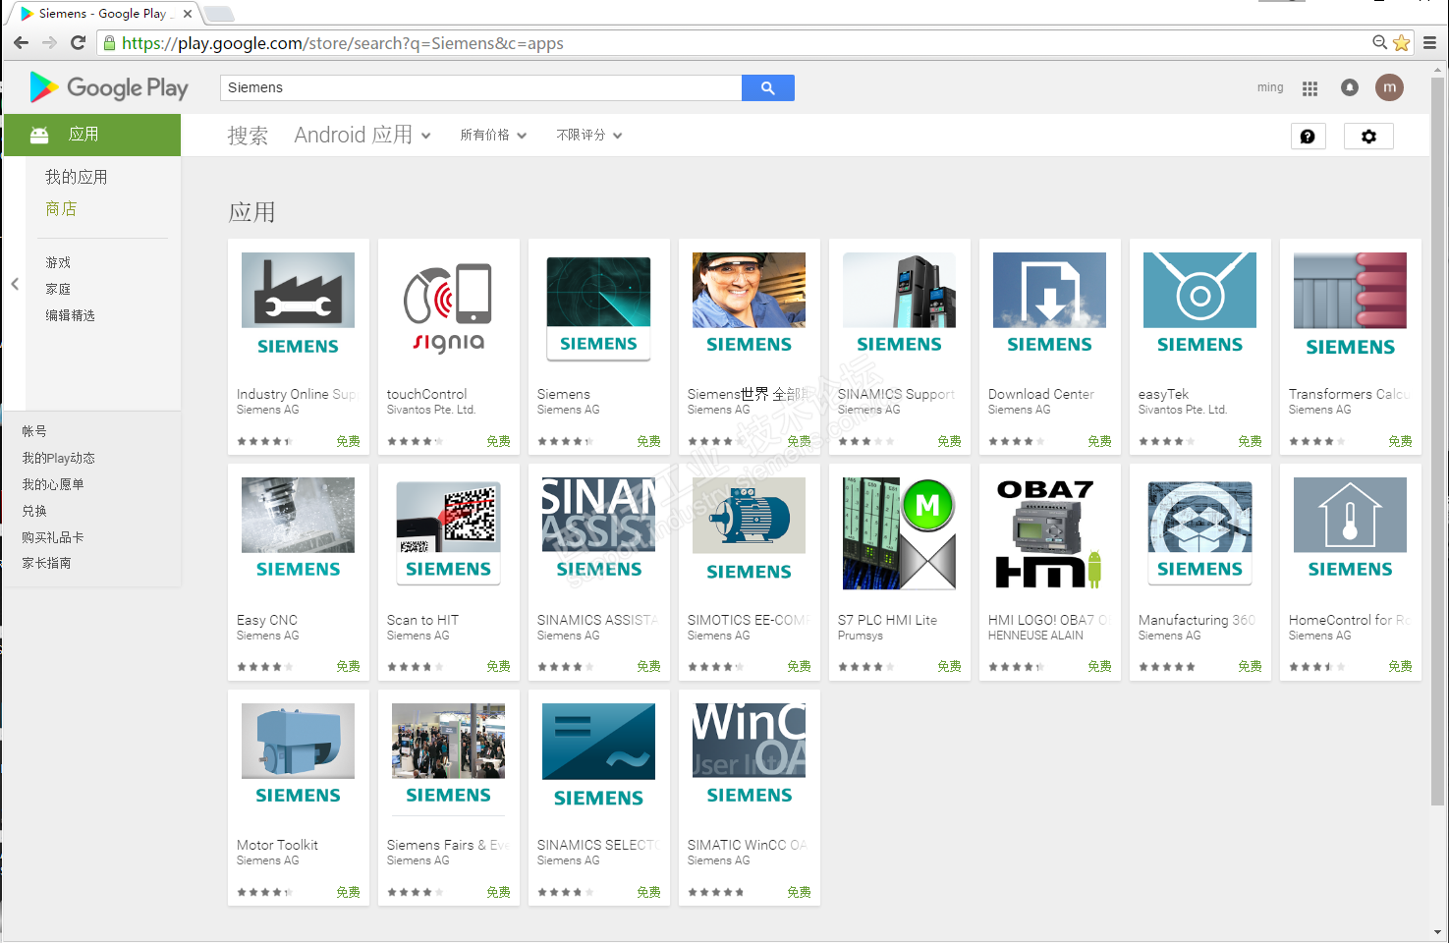Open 家庭 category
1449x943 pixels.
[58, 289]
